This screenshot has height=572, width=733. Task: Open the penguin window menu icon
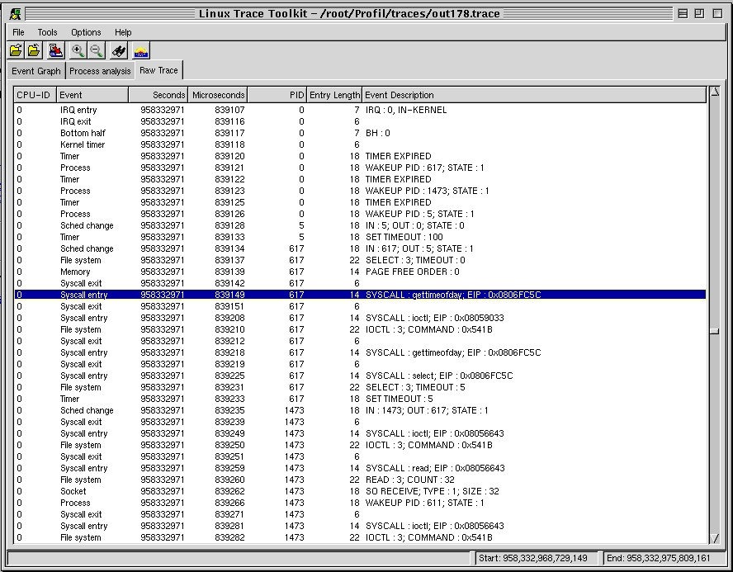15,13
